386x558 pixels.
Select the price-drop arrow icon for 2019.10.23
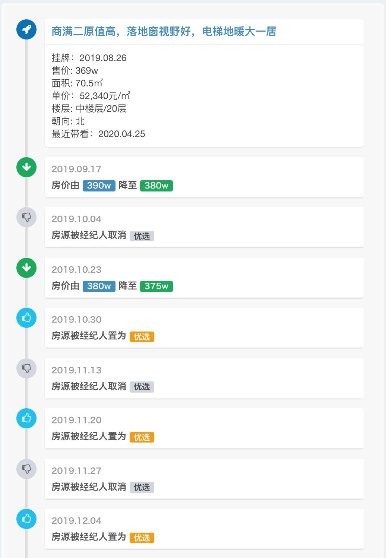26,267
